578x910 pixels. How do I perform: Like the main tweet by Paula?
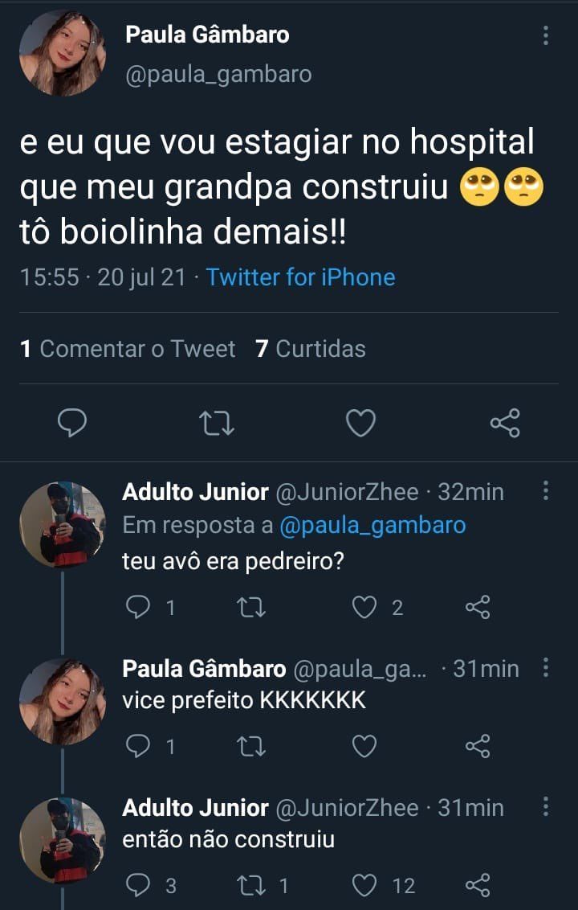click(x=360, y=423)
